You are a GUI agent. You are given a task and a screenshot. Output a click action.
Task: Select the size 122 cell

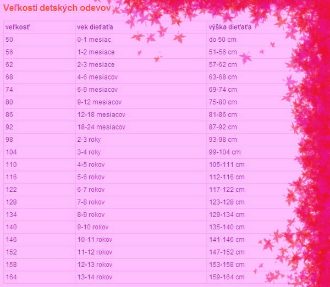pyautogui.click(x=11, y=190)
